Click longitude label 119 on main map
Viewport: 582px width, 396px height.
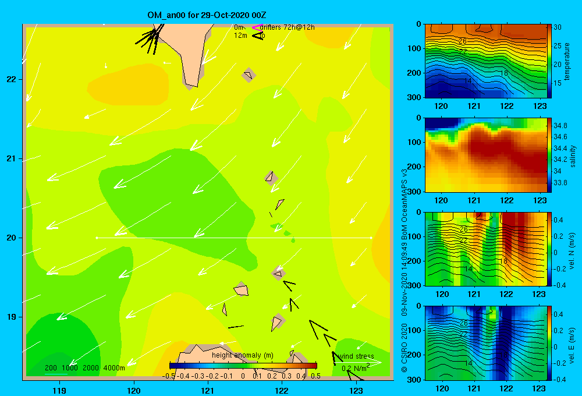click(59, 390)
